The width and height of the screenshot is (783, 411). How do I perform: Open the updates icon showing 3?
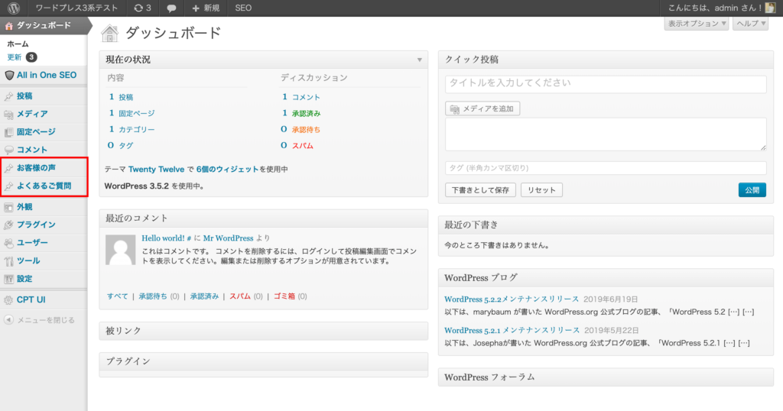142,8
